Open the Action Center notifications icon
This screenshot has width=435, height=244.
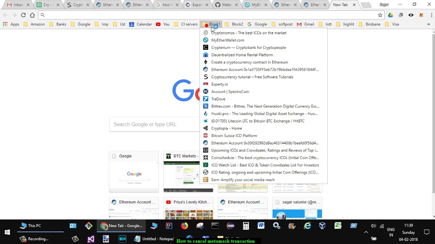(x=427, y=232)
